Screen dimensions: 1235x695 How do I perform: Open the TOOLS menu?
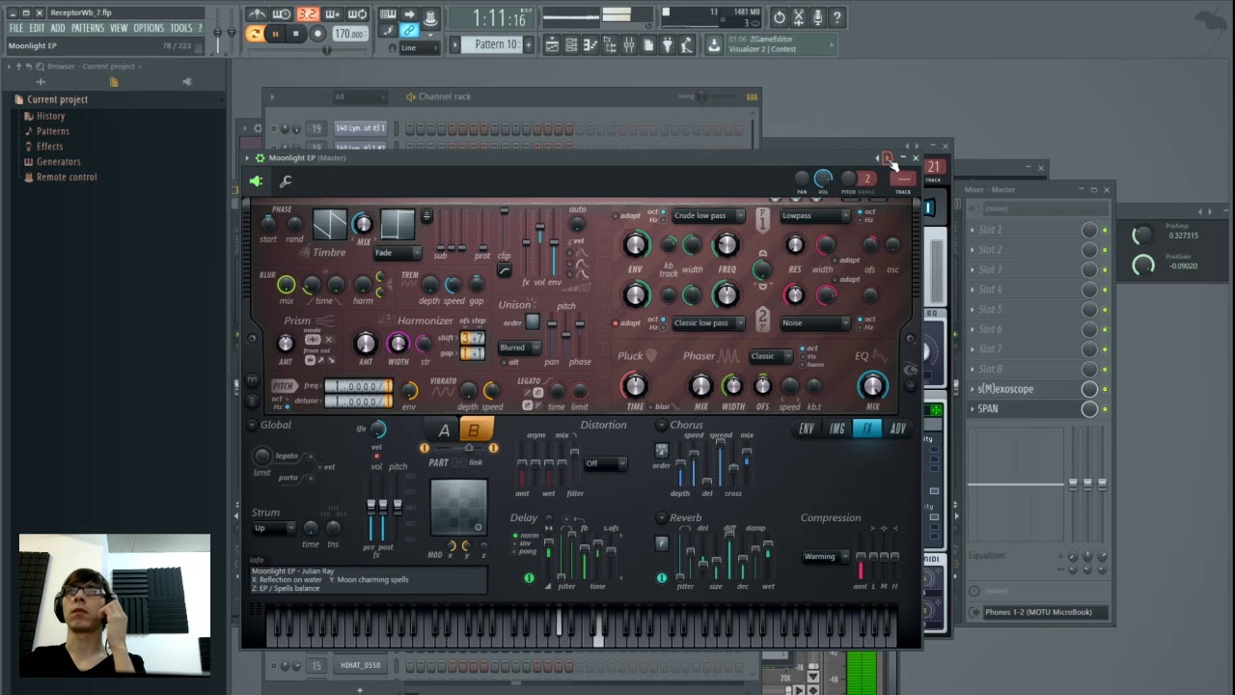(181, 28)
